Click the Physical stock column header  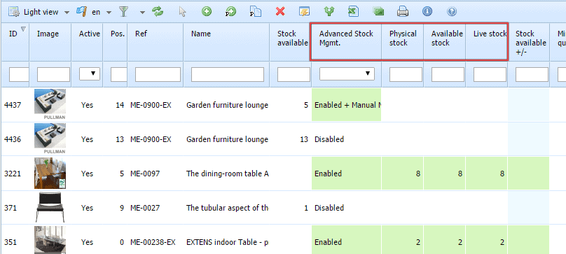point(403,38)
